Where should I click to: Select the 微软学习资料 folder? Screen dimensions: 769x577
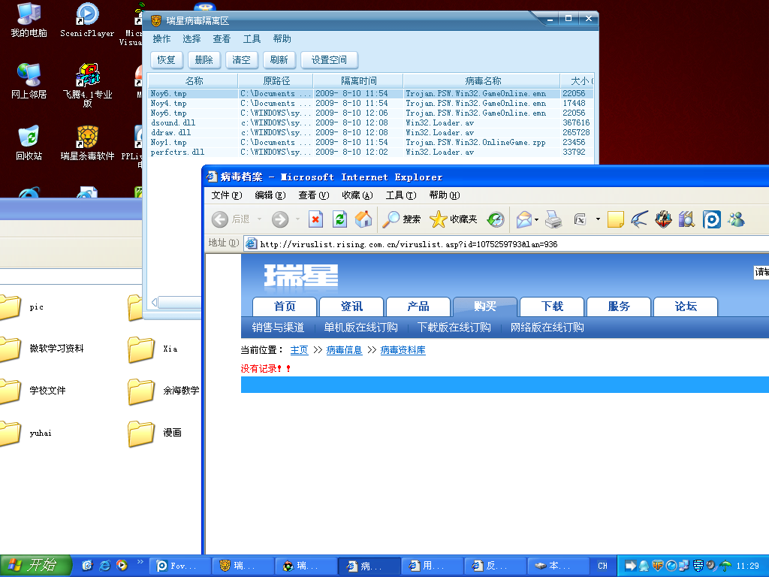coord(42,349)
